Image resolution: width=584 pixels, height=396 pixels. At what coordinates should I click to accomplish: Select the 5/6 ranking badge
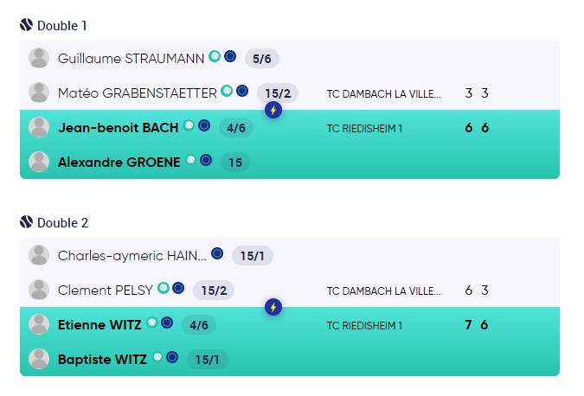(x=262, y=59)
